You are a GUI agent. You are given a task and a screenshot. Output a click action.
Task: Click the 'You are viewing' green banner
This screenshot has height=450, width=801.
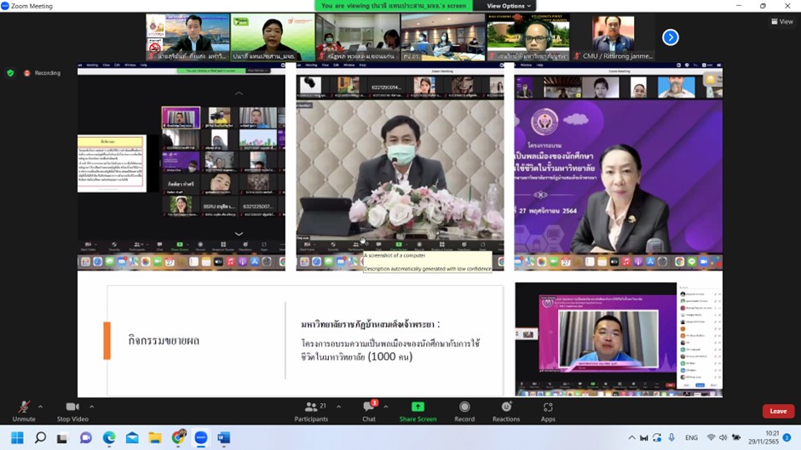[x=394, y=6]
